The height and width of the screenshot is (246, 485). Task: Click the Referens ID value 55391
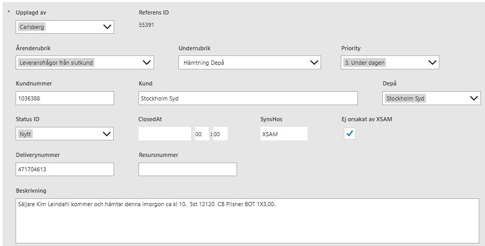click(x=146, y=25)
